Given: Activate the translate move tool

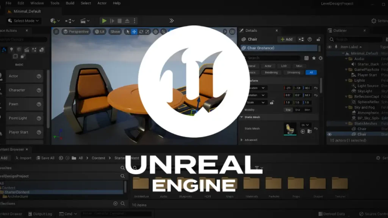Looking at the screenshot, I should click(134, 32).
